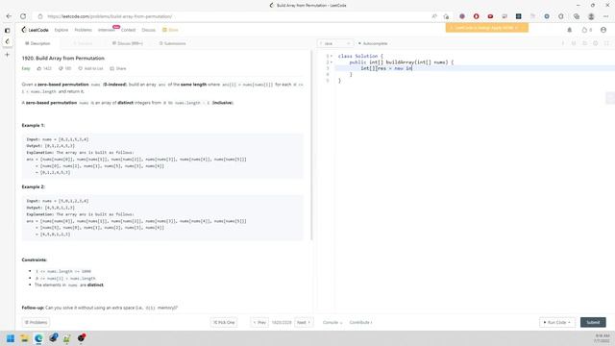The width and height of the screenshot is (615, 346).
Task: Open the Solution tab
Action: point(83,43)
